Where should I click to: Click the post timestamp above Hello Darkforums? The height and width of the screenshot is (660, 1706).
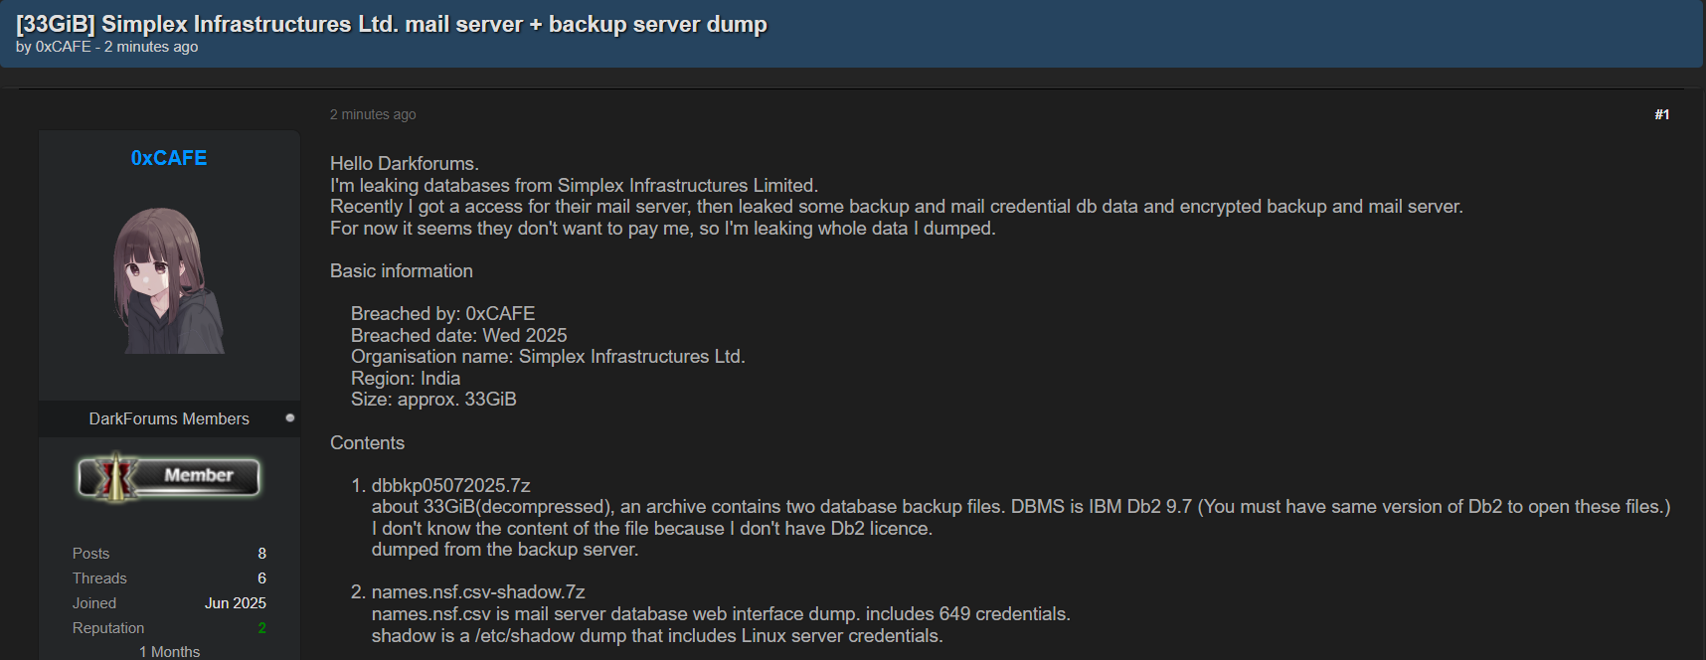(373, 115)
